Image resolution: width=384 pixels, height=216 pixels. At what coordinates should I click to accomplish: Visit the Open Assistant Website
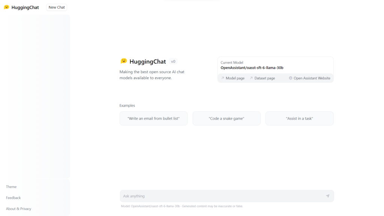pos(312,78)
